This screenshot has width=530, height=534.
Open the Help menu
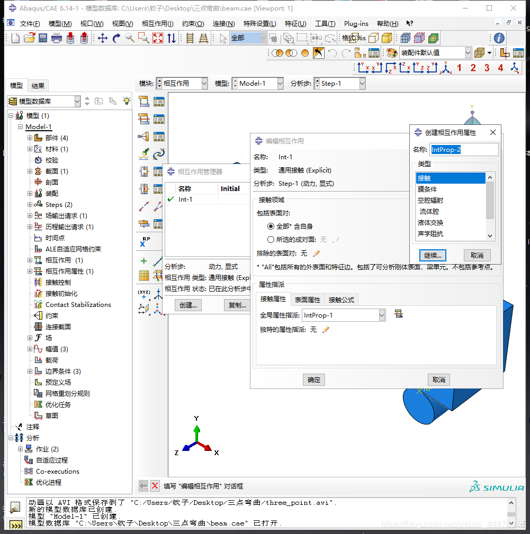click(388, 23)
